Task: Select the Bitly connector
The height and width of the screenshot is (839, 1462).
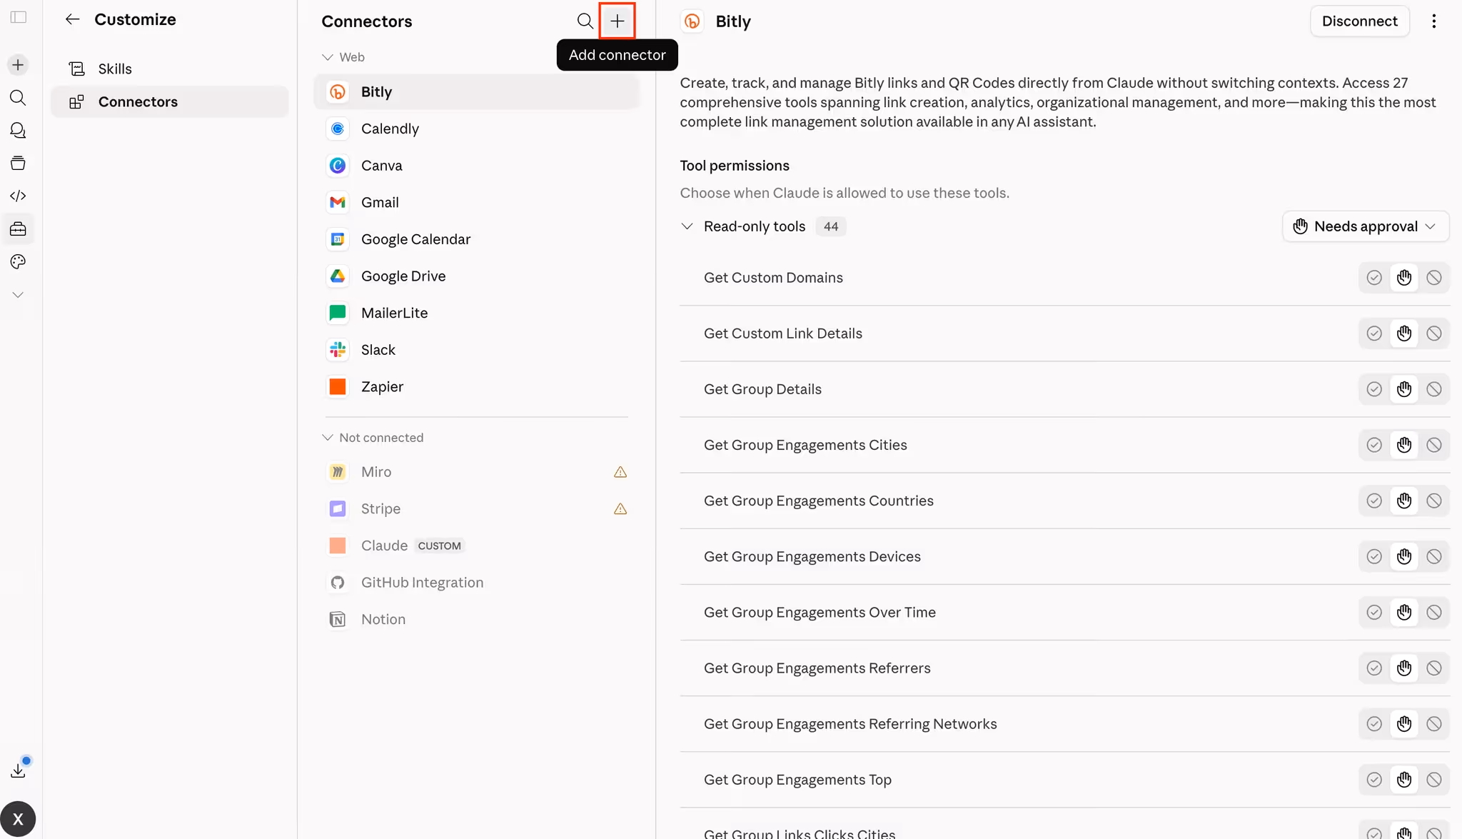Action: coord(477,92)
